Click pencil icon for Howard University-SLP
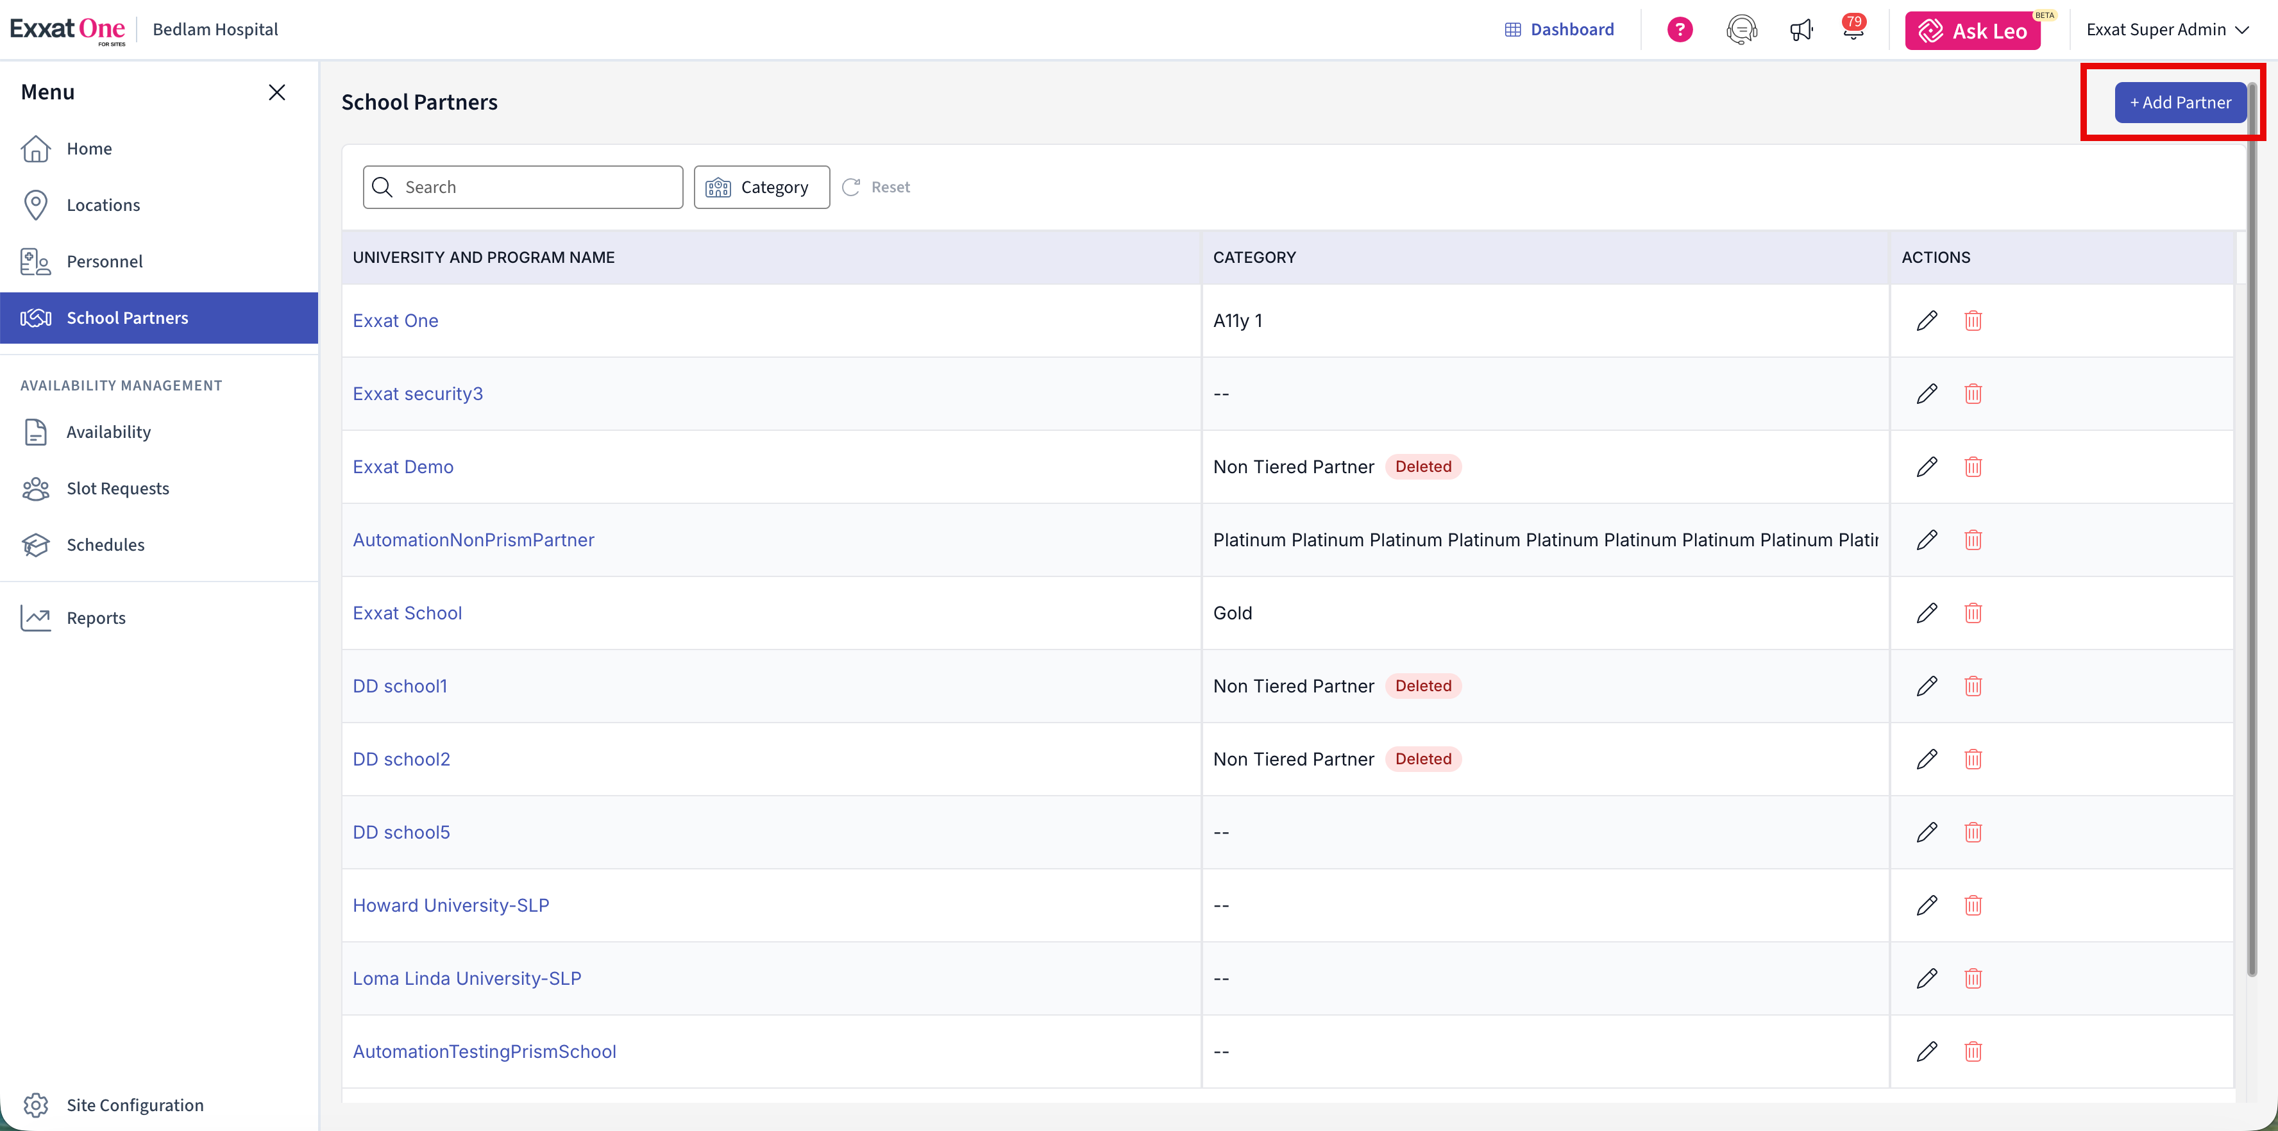 tap(1927, 905)
